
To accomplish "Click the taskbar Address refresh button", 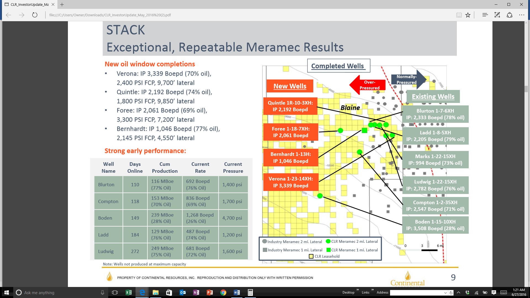I will coord(451,293).
